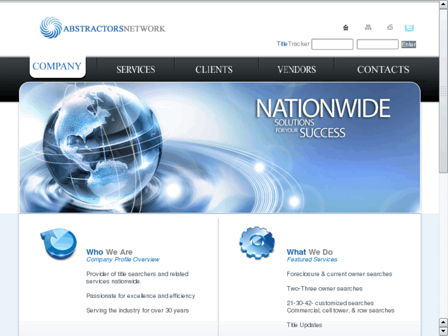Click 'Commercial, cell tower, & row searches' text
The height and width of the screenshot is (336, 448).
(341, 310)
